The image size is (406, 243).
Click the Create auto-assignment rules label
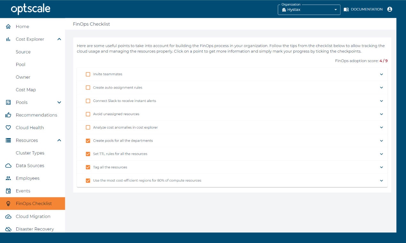tap(118, 88)
